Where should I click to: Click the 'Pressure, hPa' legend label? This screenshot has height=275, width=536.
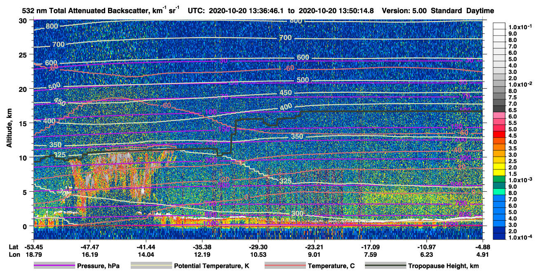coord(98,266)
